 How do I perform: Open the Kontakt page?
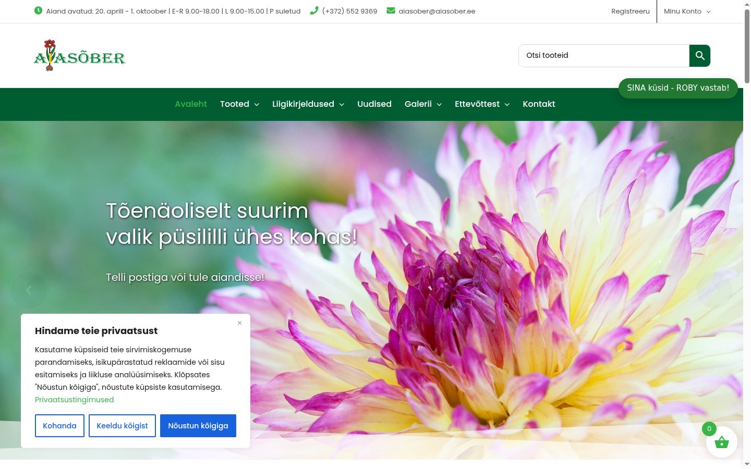(x=539, y=104)
